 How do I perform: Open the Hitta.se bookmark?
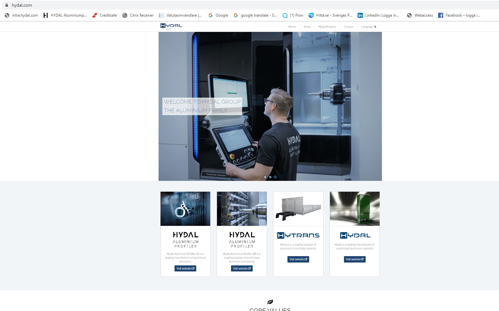coord(331,15)
